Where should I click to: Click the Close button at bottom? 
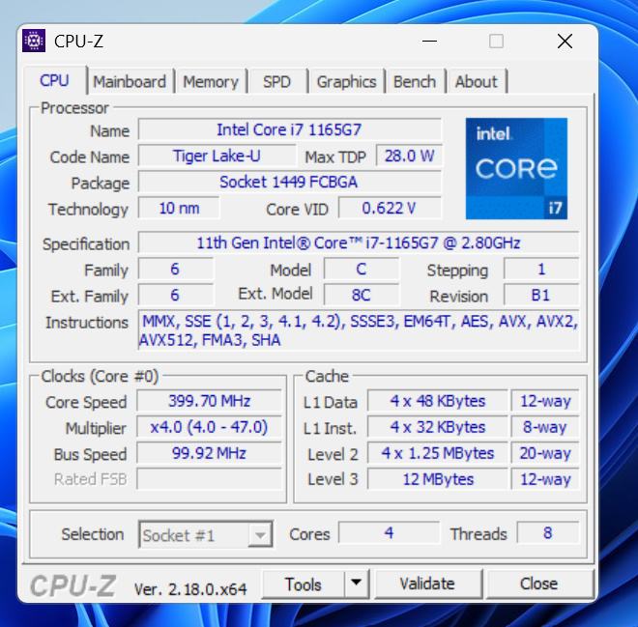click(x=538, y=584)
